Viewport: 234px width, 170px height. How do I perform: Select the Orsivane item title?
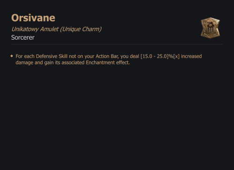tap(33, 18)
